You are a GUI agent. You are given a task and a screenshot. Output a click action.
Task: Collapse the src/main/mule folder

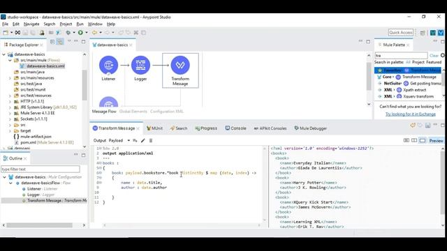tap(10, 60)
